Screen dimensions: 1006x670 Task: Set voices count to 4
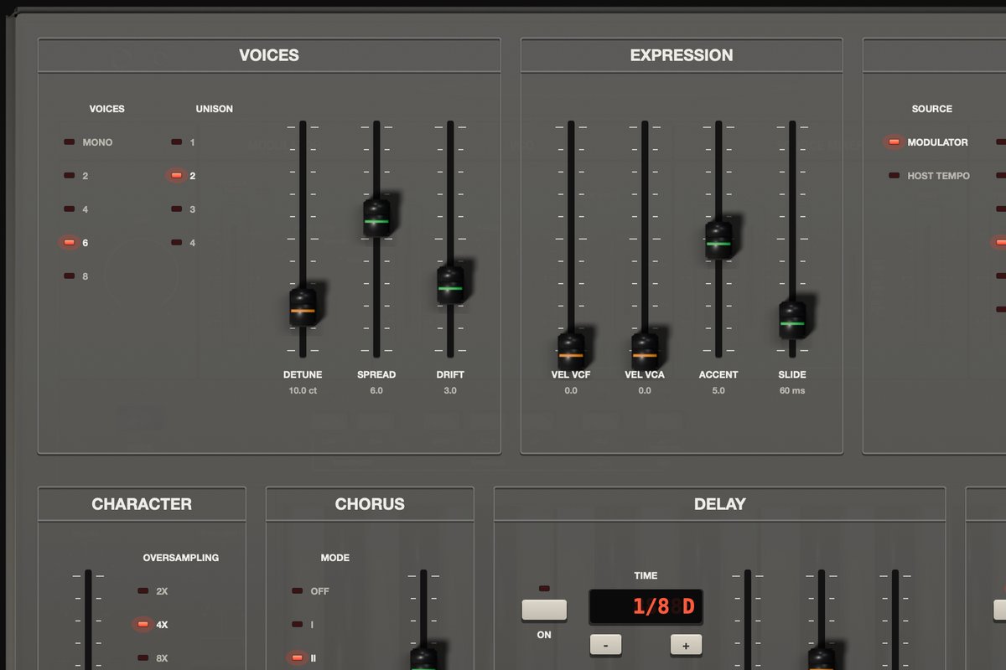click(x=76, y=209)
